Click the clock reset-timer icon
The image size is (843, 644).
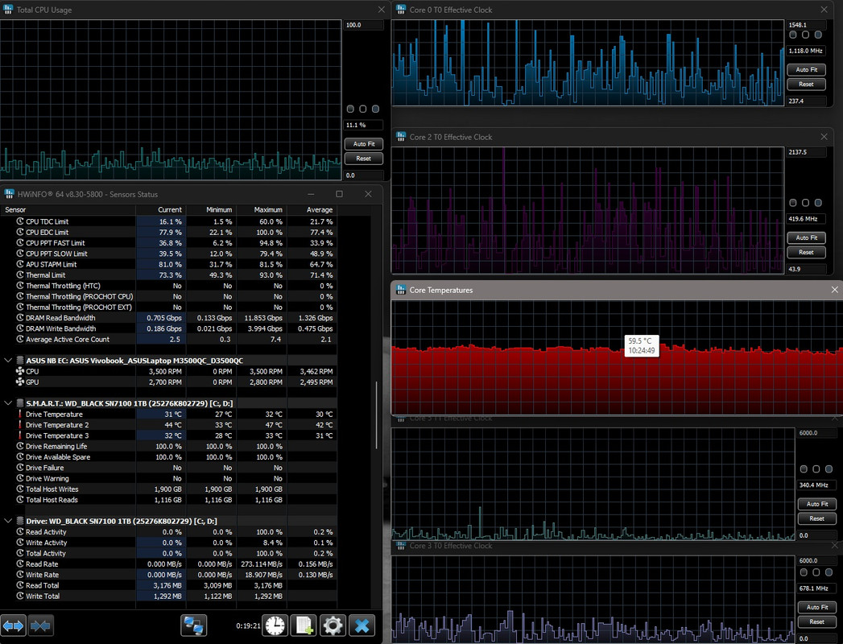tap(275, 625)
